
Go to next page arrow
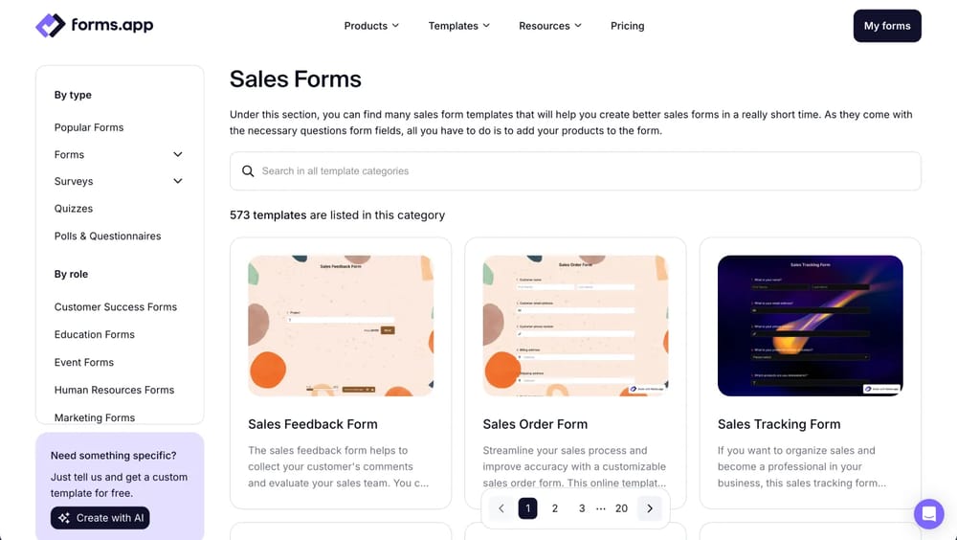pyautogui.click(x=650, y=508)
